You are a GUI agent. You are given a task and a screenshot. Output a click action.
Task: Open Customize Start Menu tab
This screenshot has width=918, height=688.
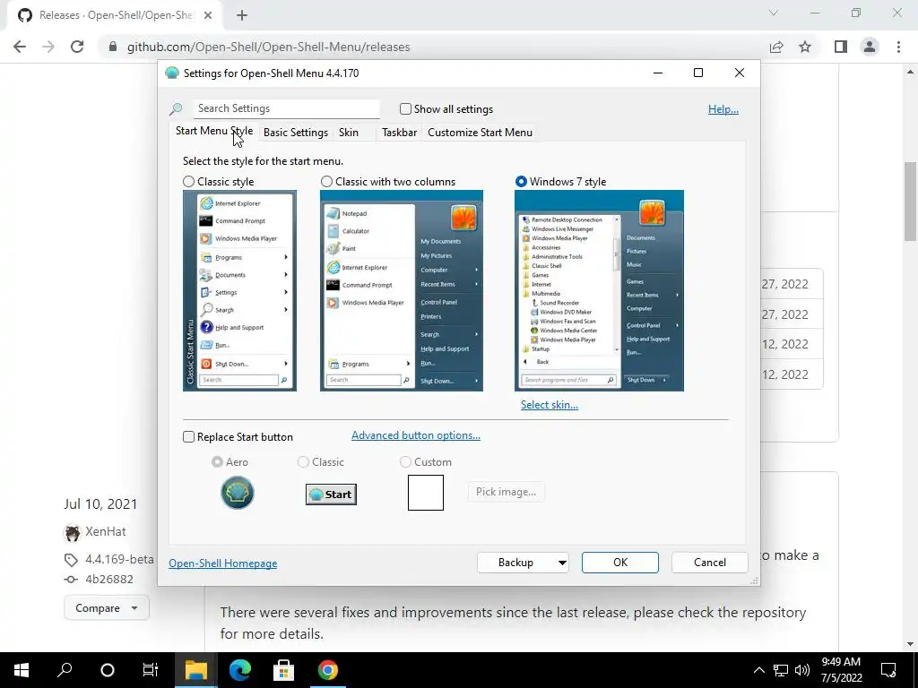pyautogui.click(x=481, y=133)
